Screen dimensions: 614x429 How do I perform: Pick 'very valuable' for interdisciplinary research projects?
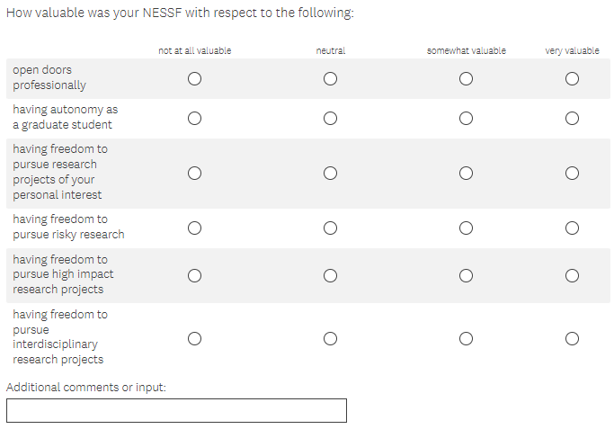(572, 338)
